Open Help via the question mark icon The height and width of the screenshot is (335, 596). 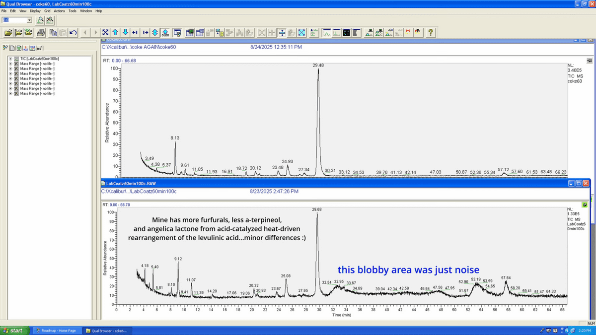click(431, 33)
